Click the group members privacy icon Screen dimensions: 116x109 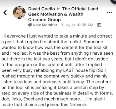click(99, 25)
